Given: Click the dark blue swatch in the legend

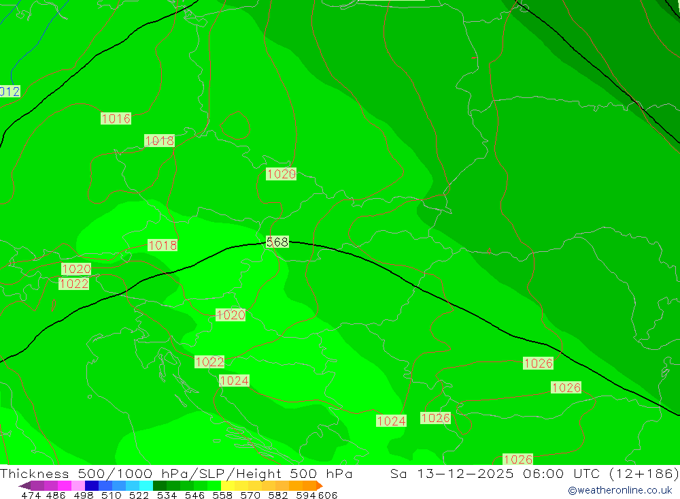Looking at the screenshot, I should tap(92, 485).
